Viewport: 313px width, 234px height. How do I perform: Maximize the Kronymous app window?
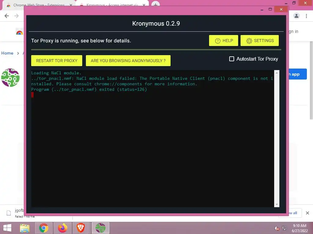[x=270, y=9]
